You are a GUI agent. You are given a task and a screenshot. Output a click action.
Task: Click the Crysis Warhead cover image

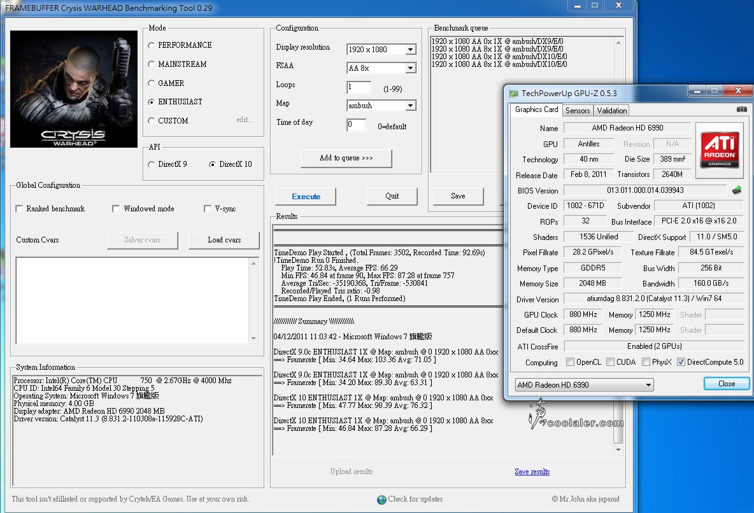[x=74, y=89]
